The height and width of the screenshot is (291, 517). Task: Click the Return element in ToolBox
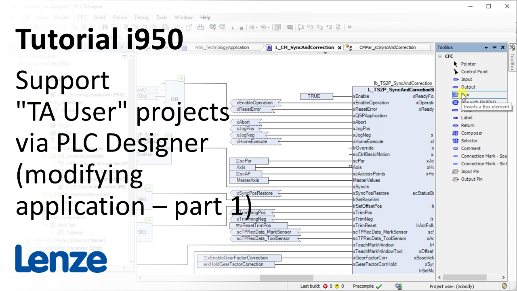pos(467,125)
